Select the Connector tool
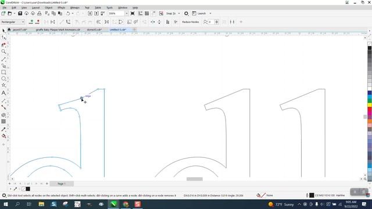Image resolution: width=372 pixels, height=209 pixels. pyautogui.click(x=3, y=107)
